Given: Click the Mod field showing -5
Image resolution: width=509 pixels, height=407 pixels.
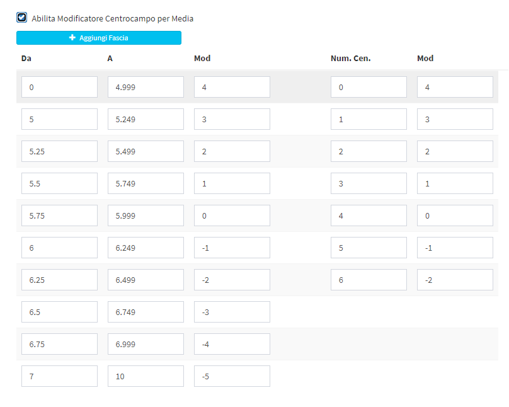Looking at the screenshot, I should pos(232,376).
